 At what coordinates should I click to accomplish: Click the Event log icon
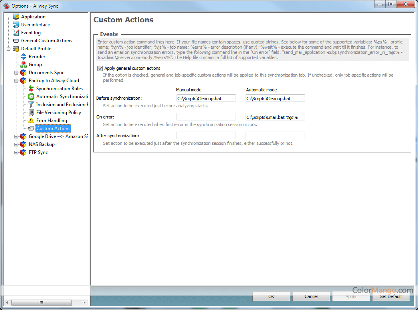pyautogui.click(x=16, y=33)
